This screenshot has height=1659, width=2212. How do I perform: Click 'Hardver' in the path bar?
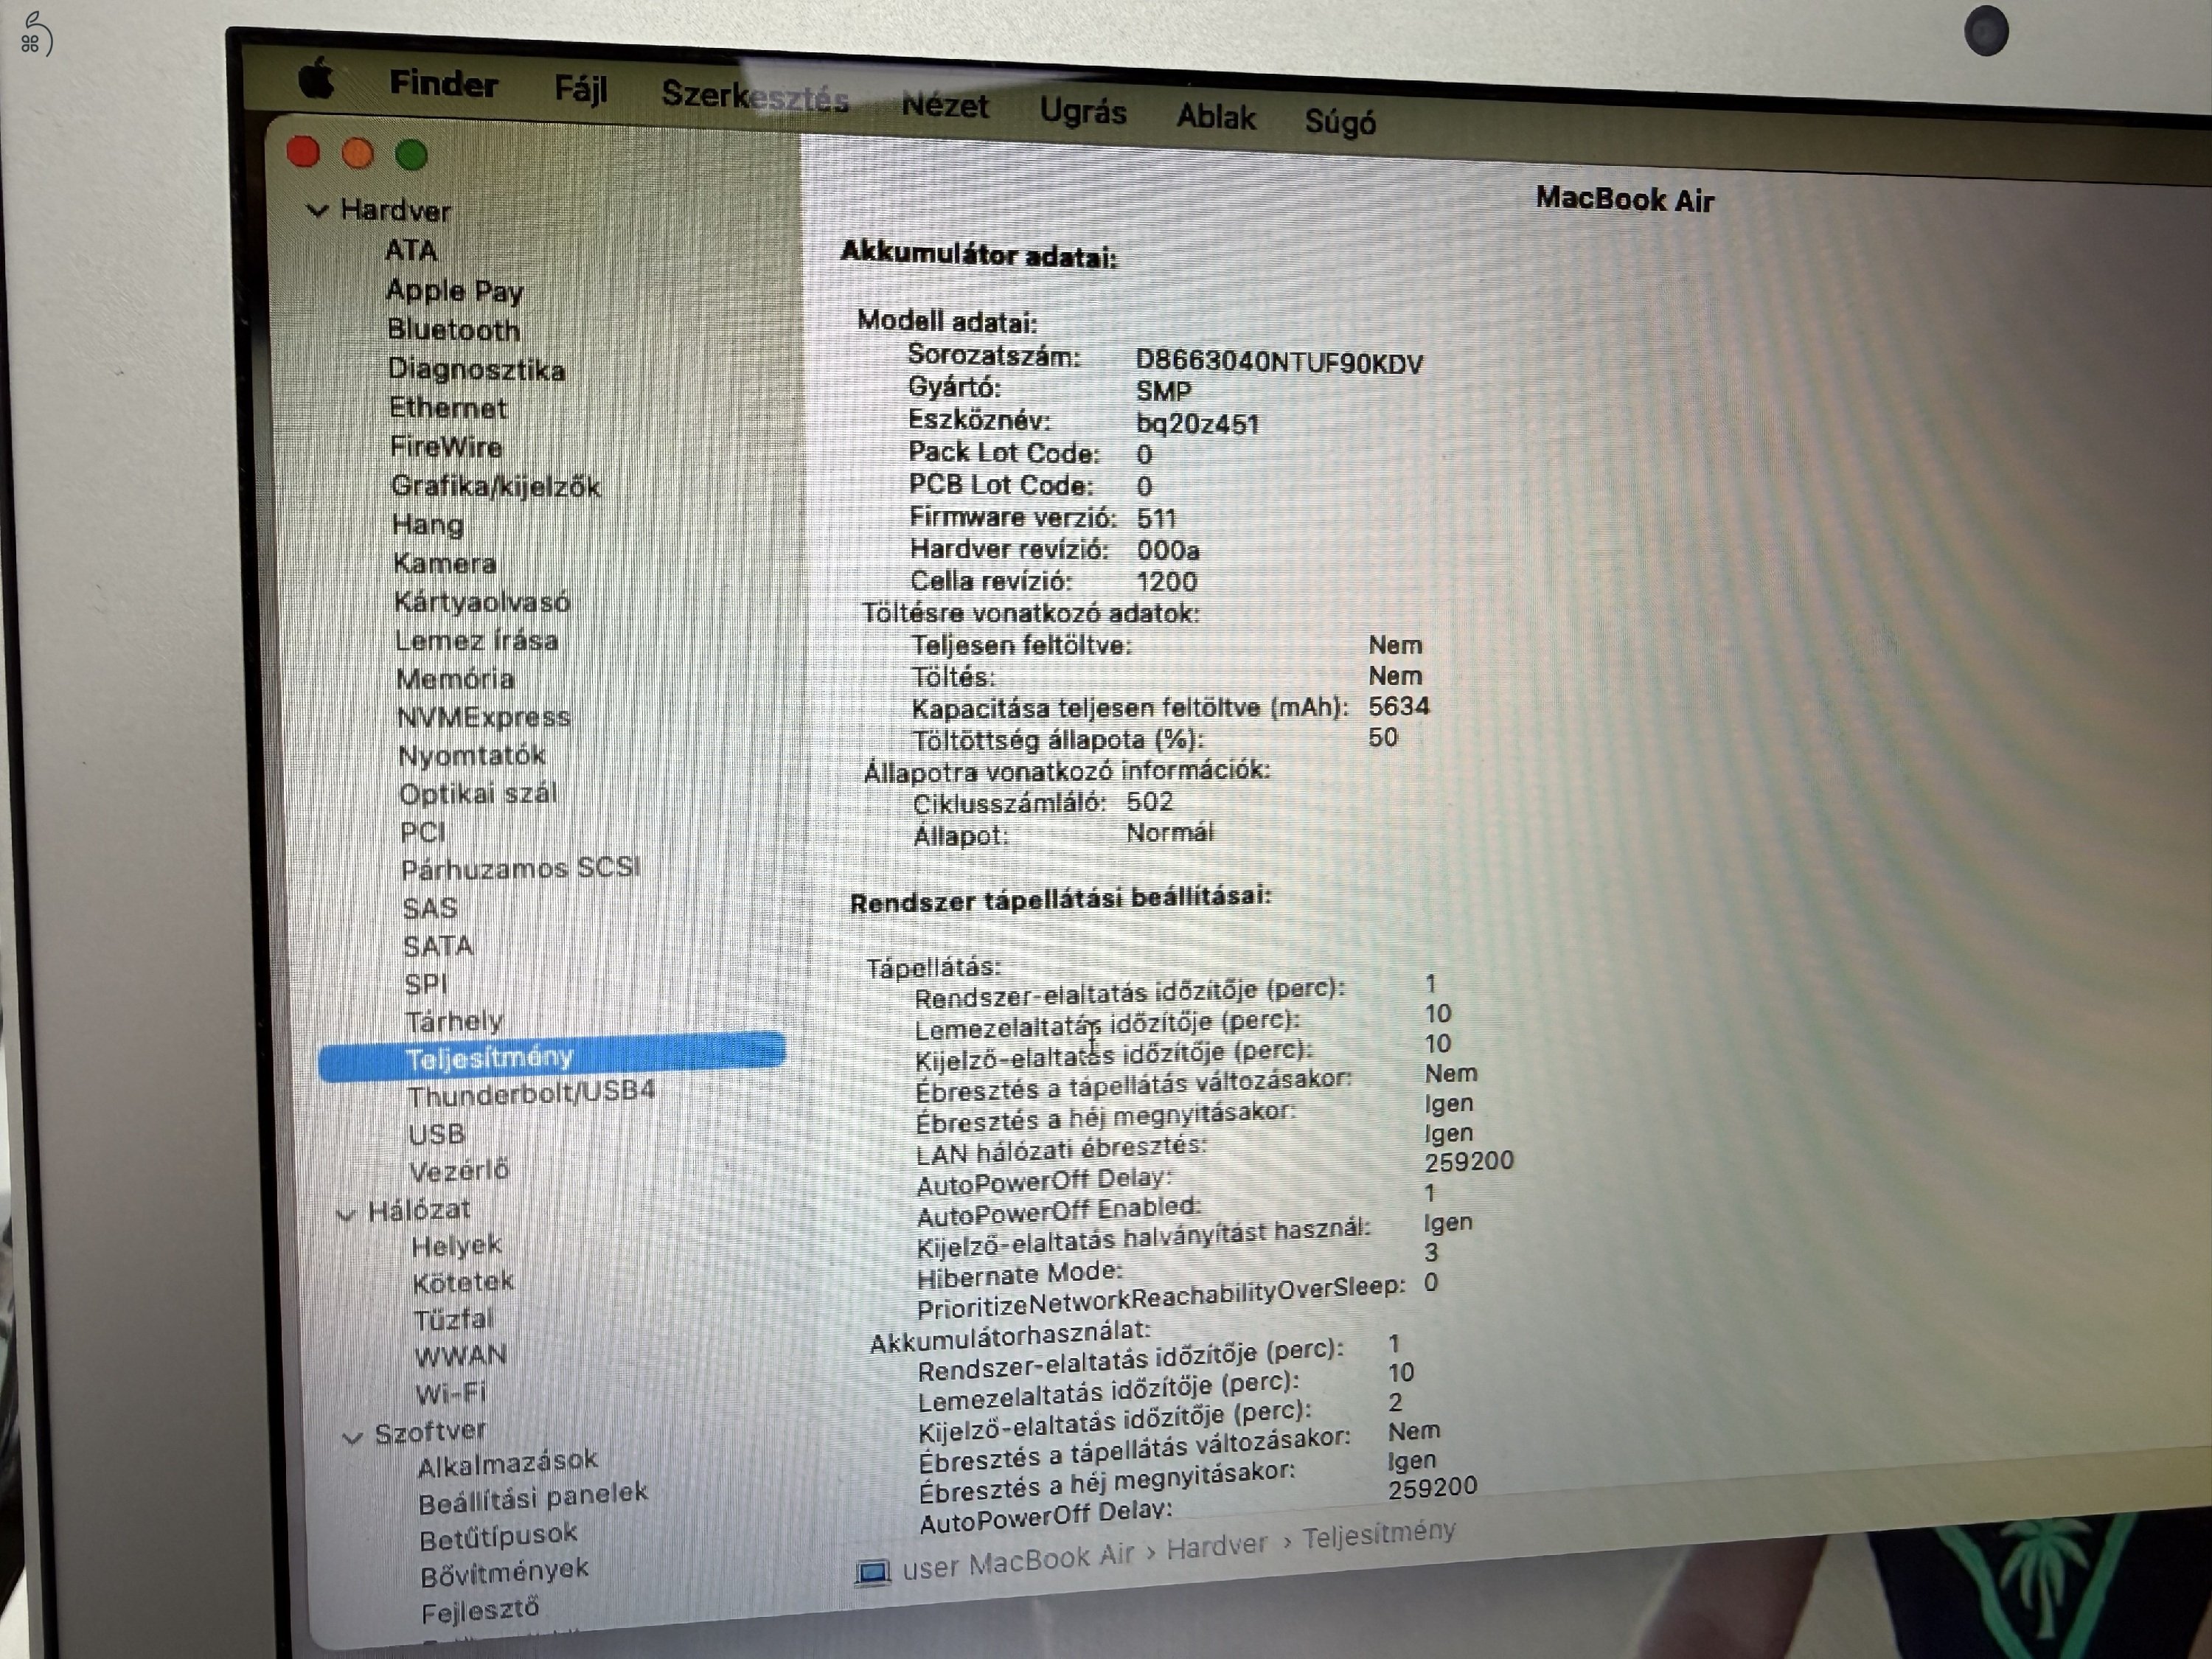point(1217,1547)
